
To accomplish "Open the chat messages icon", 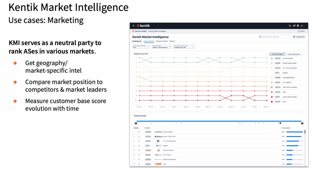I will (298, 26).
